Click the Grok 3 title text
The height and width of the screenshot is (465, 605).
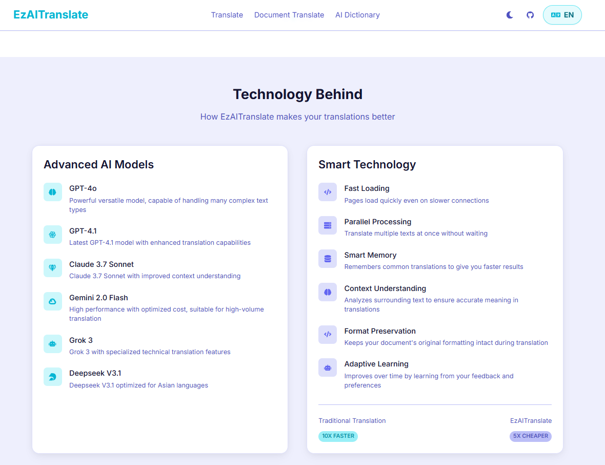[81, 340]
